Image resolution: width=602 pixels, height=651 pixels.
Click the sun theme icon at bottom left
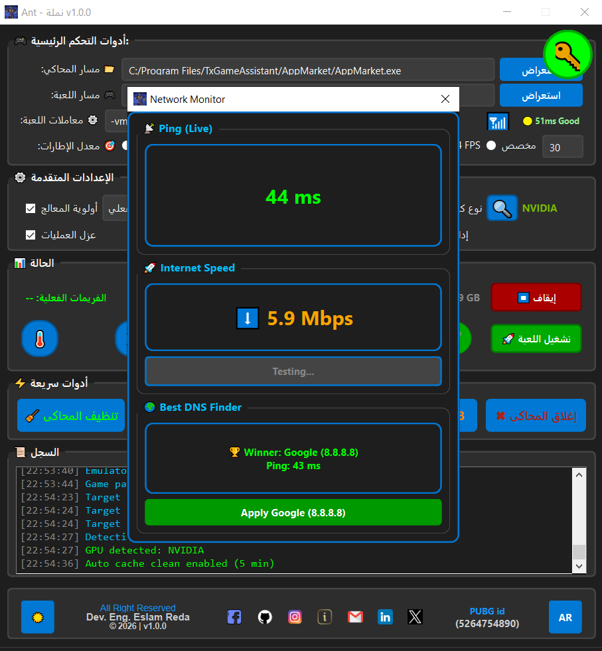click(x=37, y=616)
